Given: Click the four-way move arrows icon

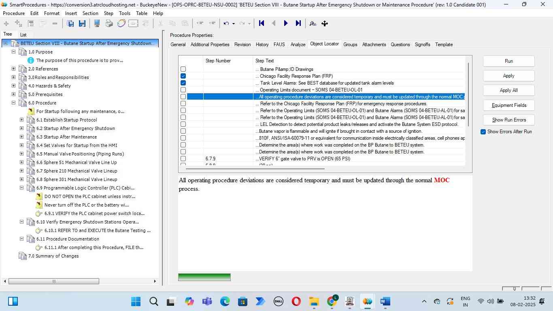Looking at the screenshot, I should [x=325, y=23].
